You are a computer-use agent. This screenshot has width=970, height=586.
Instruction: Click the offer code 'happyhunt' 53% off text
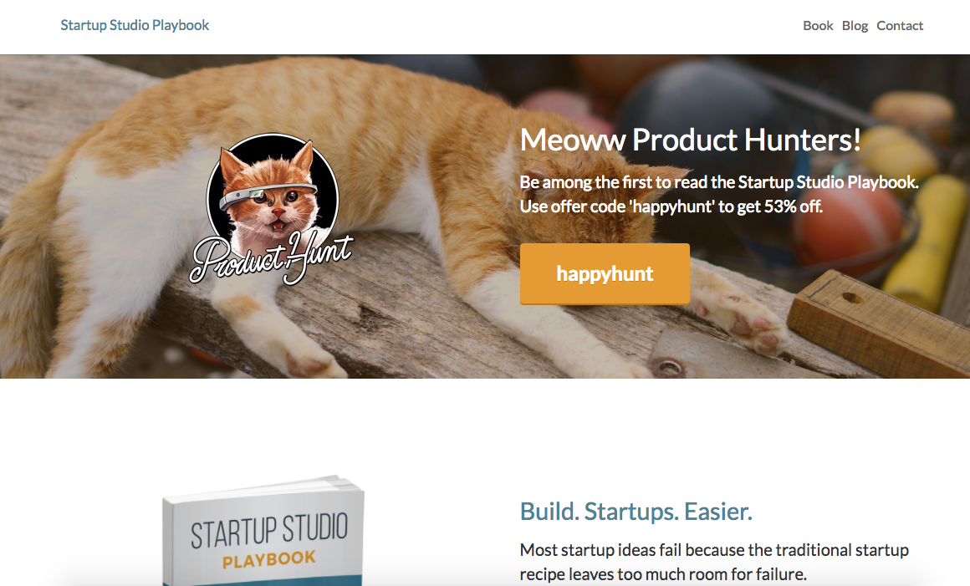coord(671,206)
